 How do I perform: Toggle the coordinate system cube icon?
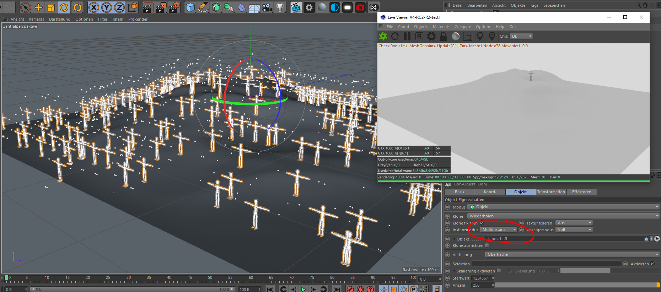click(x=132, y=7)
